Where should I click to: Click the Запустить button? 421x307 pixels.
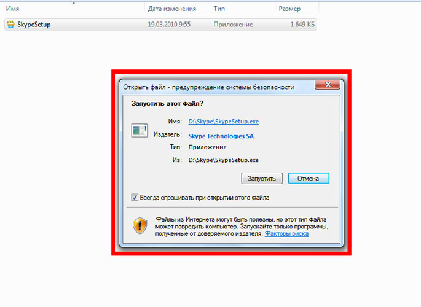[262, 178]
